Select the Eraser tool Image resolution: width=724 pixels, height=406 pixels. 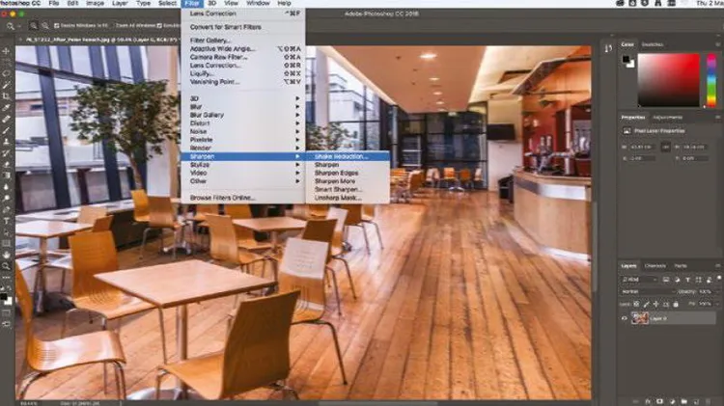point(6,164)
